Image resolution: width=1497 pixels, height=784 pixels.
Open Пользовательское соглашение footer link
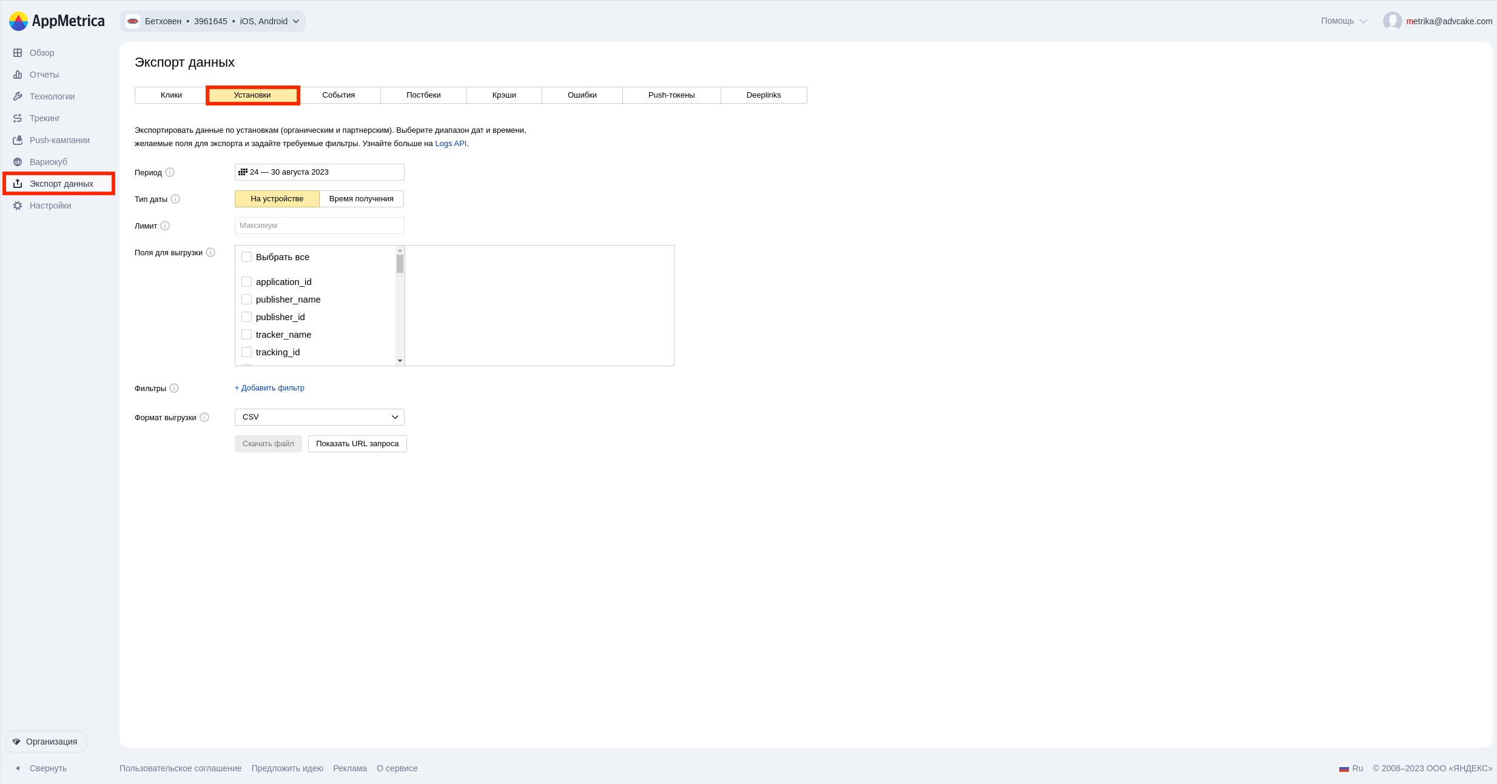(x=181, y=768)
